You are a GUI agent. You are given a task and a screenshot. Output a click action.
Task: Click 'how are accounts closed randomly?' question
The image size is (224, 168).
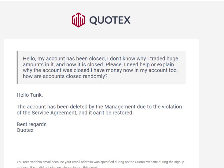click(x=65, y=76)
